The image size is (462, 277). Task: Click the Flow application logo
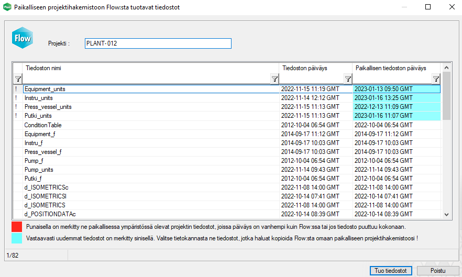23,39
